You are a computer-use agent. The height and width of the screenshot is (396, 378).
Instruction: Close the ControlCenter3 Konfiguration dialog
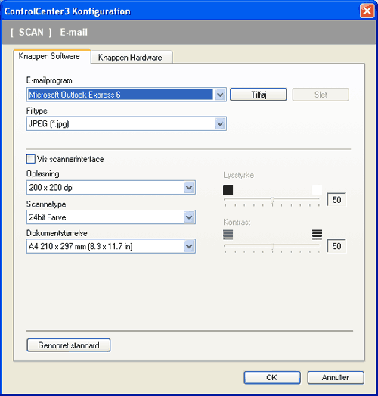click(x=367, y=11)
